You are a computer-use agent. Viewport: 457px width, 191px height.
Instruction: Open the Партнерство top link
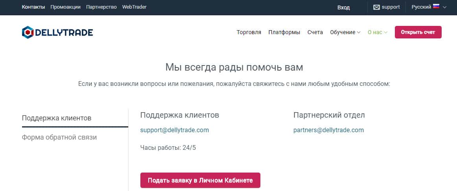click(101, 7)
